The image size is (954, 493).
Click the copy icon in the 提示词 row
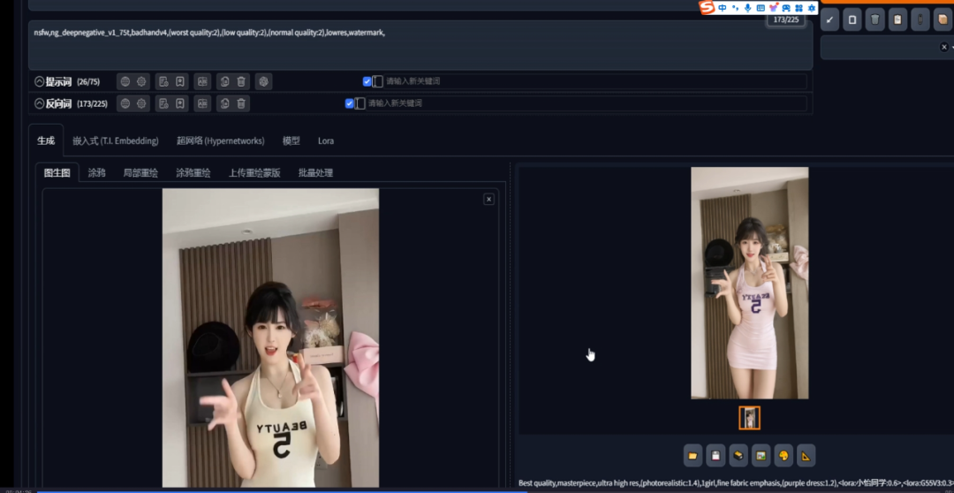pyautogui.click(x=224, y=81)
